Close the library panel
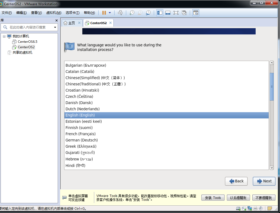Screen dimensions: 280x213 click(x=56, y=20)
